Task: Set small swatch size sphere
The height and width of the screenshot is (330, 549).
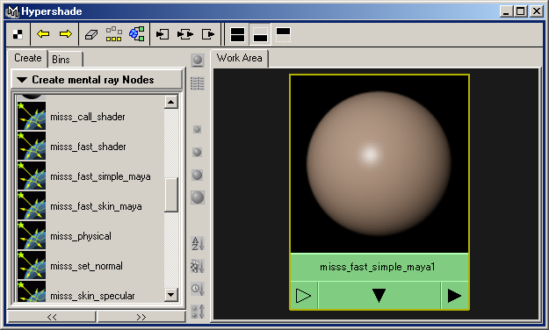Action: pos(197,130)
